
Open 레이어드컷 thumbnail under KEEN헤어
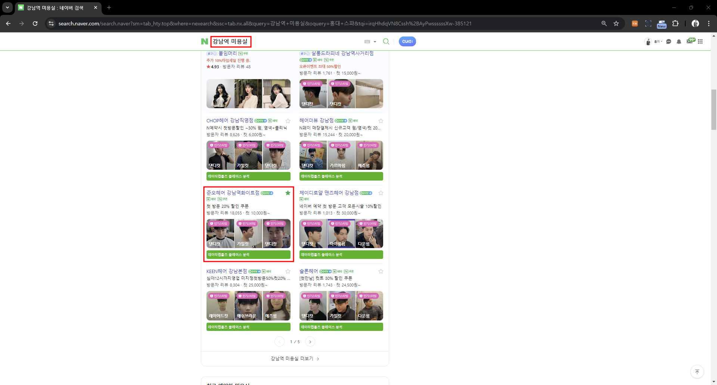tap(220, 306)
